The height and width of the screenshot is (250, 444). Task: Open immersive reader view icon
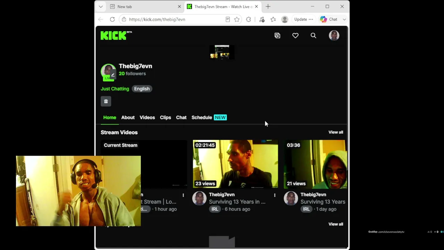[x=228, y=19]
